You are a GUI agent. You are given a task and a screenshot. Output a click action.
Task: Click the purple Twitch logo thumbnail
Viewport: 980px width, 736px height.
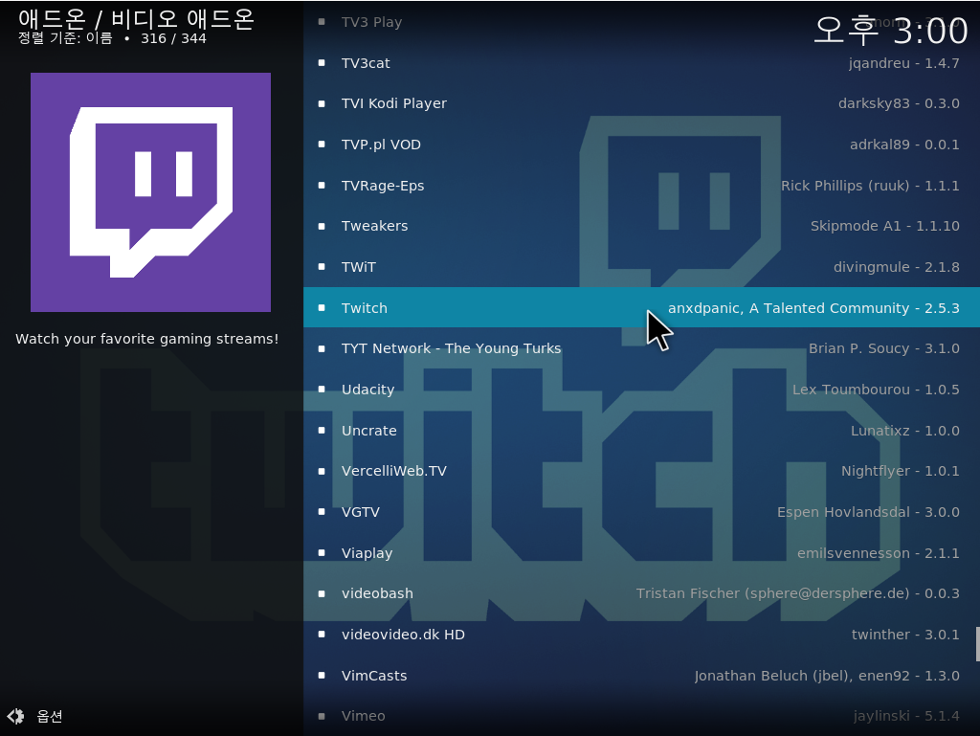150,192
